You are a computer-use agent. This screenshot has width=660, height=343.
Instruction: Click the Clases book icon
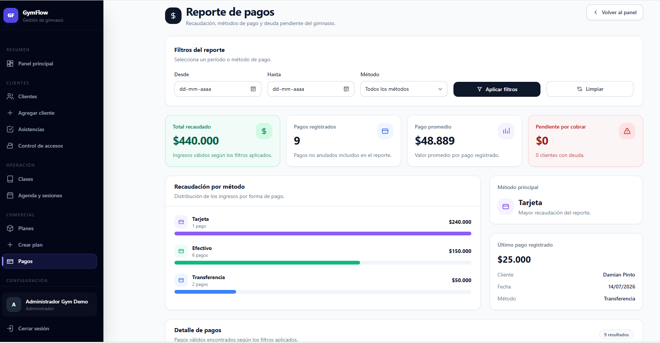10,179
